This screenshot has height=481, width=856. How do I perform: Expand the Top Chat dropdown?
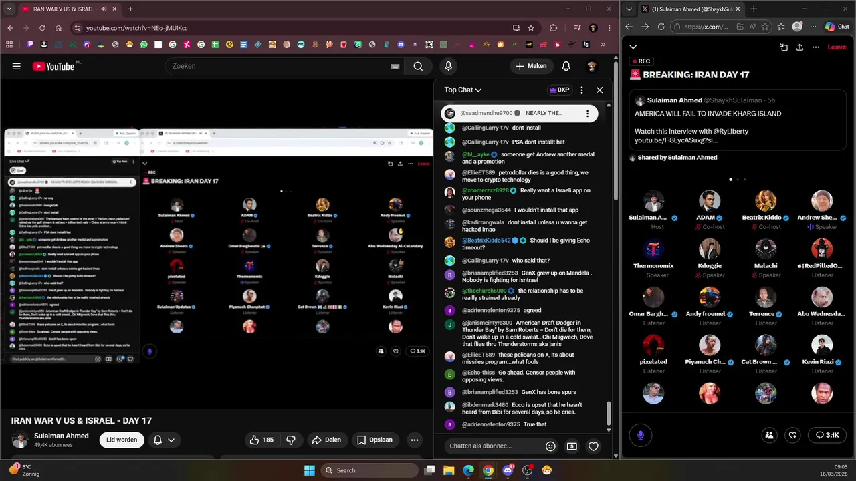click(463, 90)
